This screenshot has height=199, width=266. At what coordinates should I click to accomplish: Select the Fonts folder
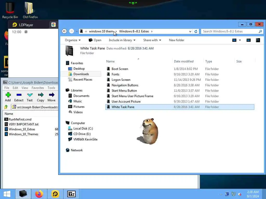[115, 74]
